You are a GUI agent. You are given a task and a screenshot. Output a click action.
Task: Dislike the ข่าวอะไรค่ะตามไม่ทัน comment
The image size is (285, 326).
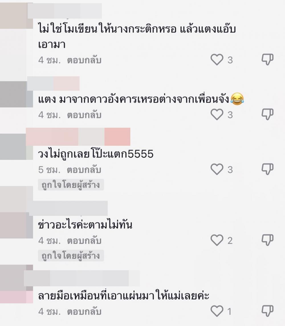pos(267,240)
